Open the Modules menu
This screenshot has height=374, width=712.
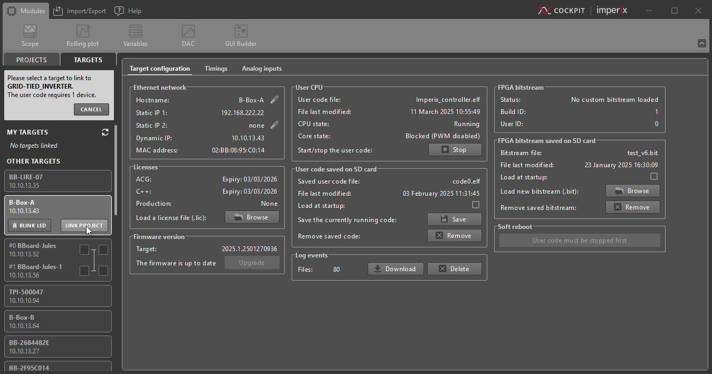(26, 11)
